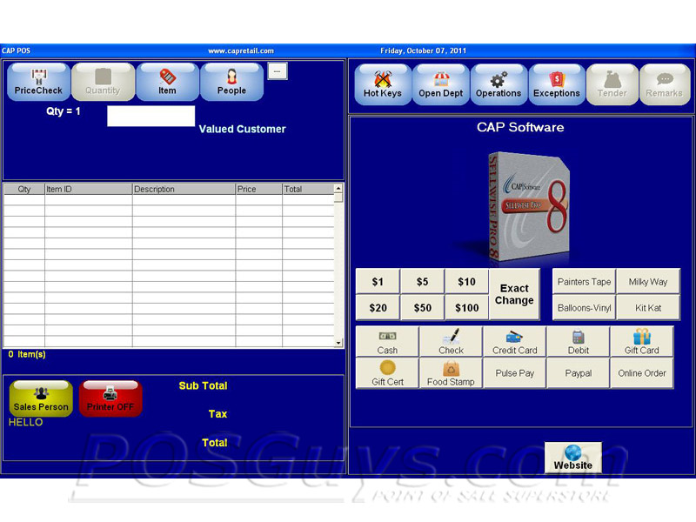Click the Exact Change button
Viewport: 696px width, 522px height.
coord(514,294)
